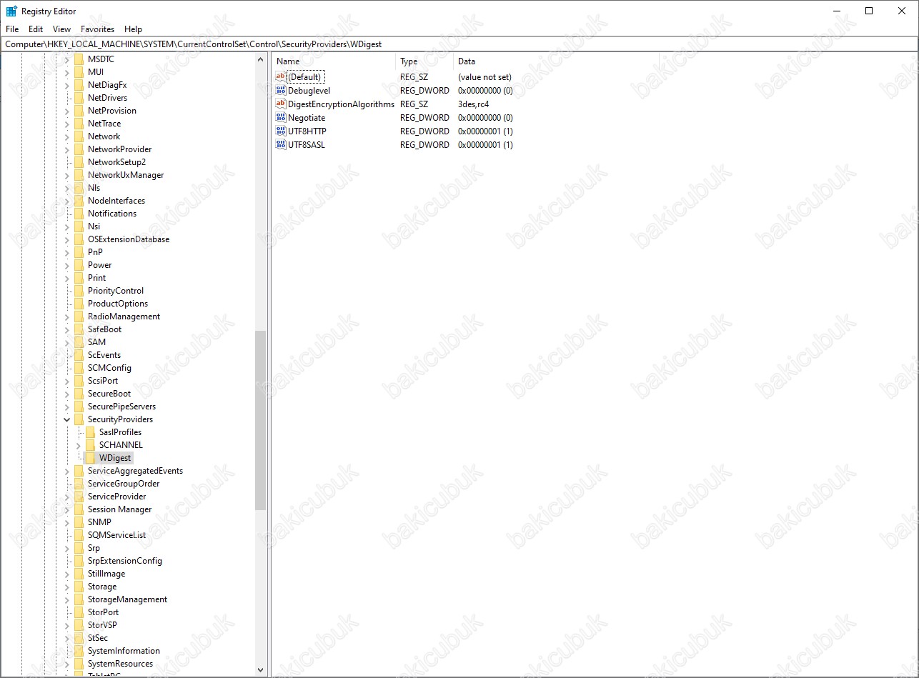This screenshot has width=919, height=678.
Task: Open the Favorites menu
Action: click(x=97, y=29)
